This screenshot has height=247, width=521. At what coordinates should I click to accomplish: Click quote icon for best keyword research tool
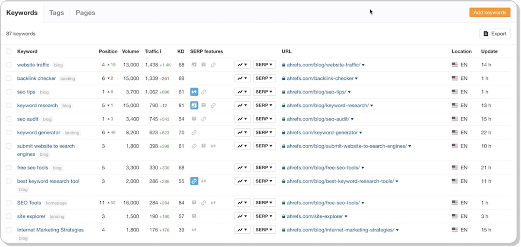pyautogui.click(x=204, y=181)
